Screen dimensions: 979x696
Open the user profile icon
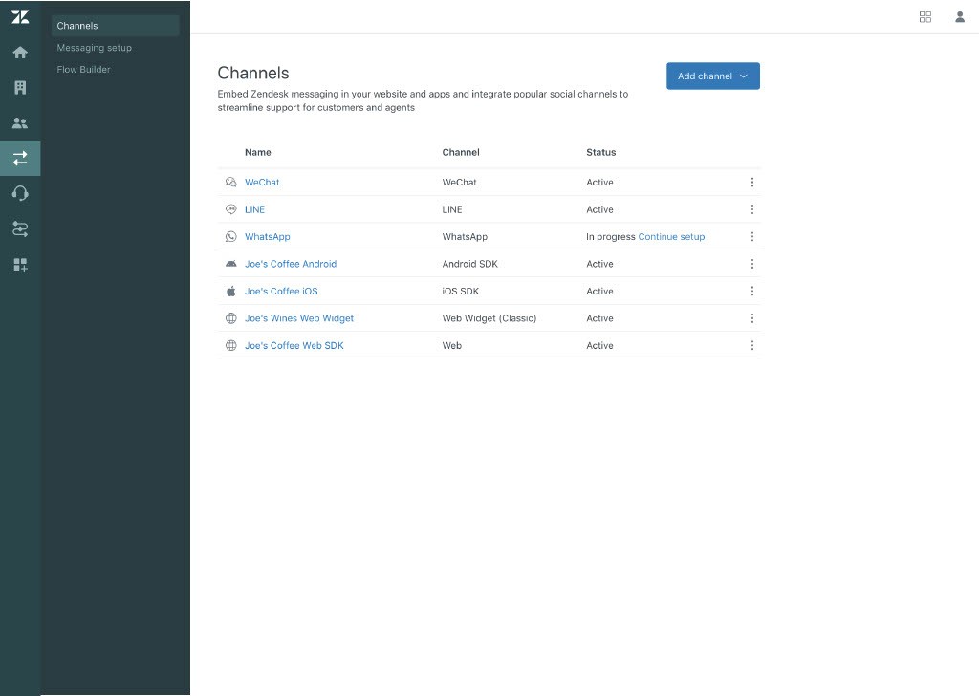tap(960, 17)
